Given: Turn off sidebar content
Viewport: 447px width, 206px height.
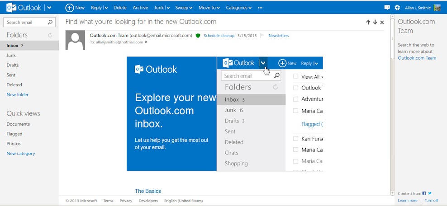Looking at the screenshot, I should [432, 201].
